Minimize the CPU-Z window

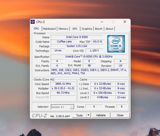(x=102, y=22)
